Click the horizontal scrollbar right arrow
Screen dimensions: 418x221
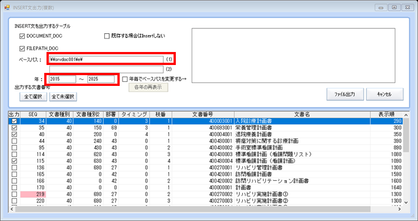pyautogui.click(x=400, y=209)
